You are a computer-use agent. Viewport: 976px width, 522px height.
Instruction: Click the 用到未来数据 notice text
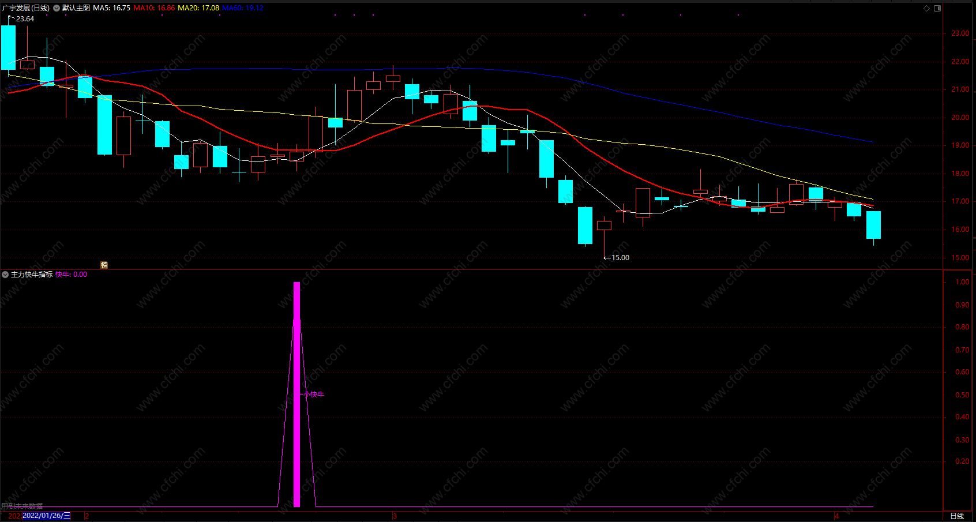(x=22, y=506)
